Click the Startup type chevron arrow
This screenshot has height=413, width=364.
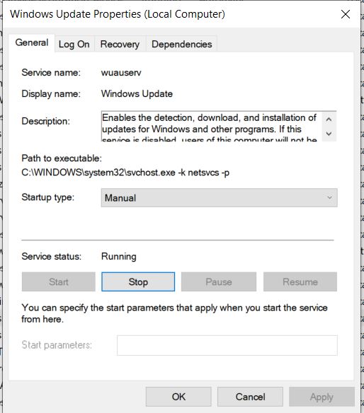pyautogui.click(x=329, y=197)
